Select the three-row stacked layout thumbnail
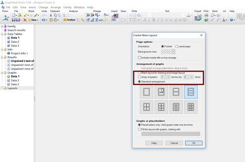The image size is (245, 162). tap(191, 92)
